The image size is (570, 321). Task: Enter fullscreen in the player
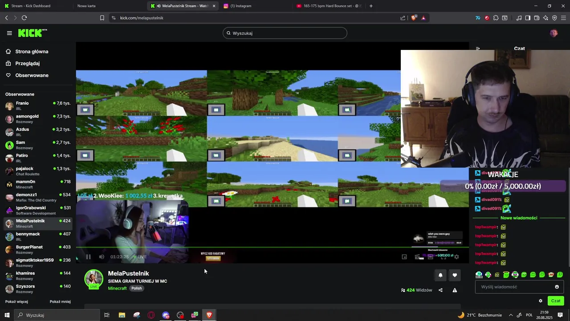[x=444, y=257]
